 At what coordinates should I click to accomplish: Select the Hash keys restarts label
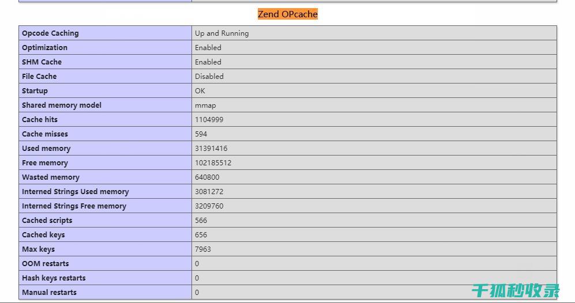pyautogui.click(x=54, y=278)
